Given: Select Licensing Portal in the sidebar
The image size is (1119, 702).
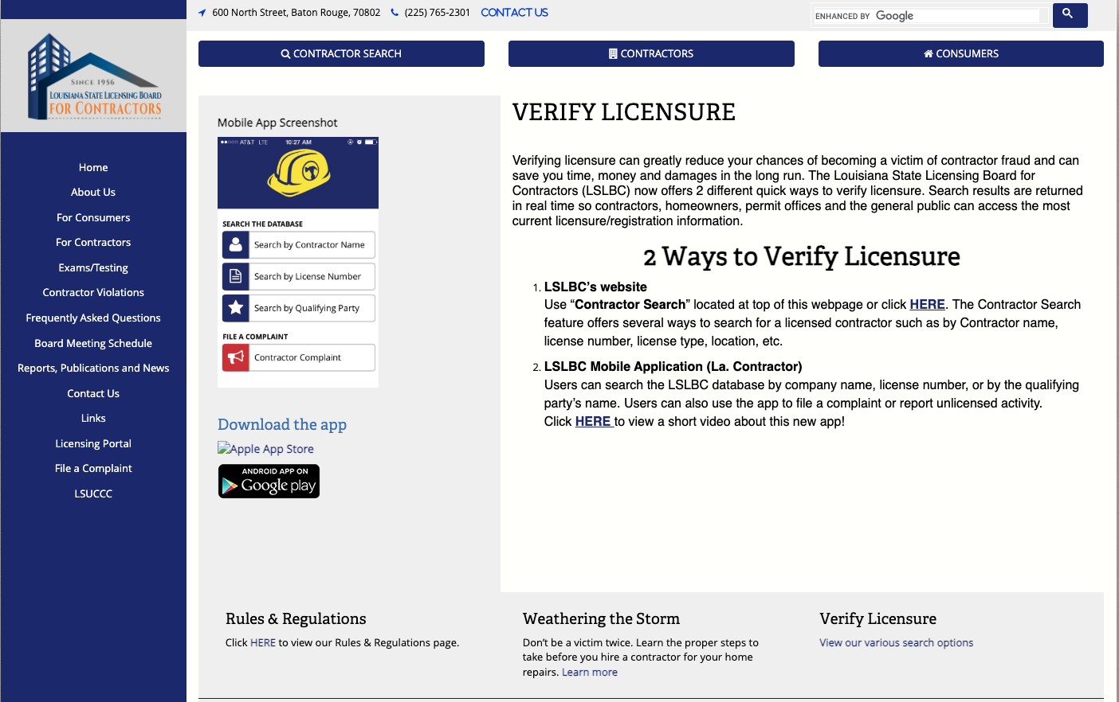Looking at the screenshot, I should (x=93, y=444).
